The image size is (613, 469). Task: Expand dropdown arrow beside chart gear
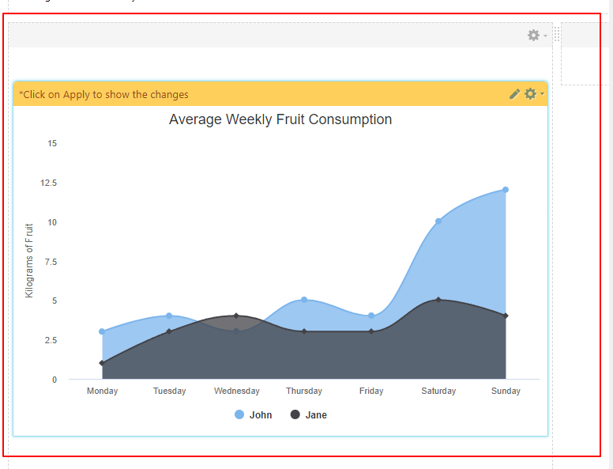pos(542,95)
